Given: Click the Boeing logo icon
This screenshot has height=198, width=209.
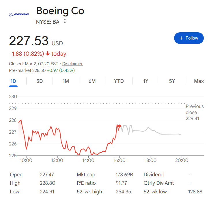Looking at the screenshot, I should 19,14.
